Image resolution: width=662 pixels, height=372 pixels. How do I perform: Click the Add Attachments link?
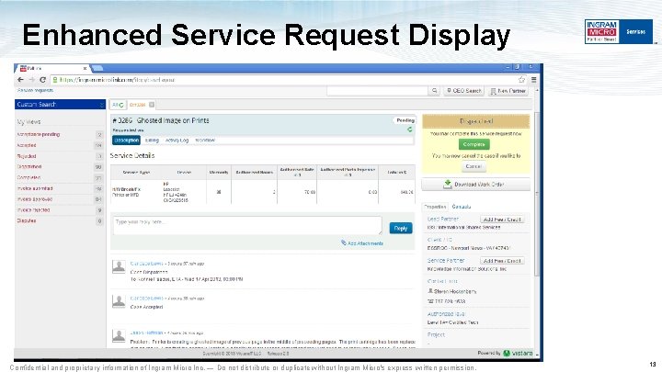tap(366, 243)
